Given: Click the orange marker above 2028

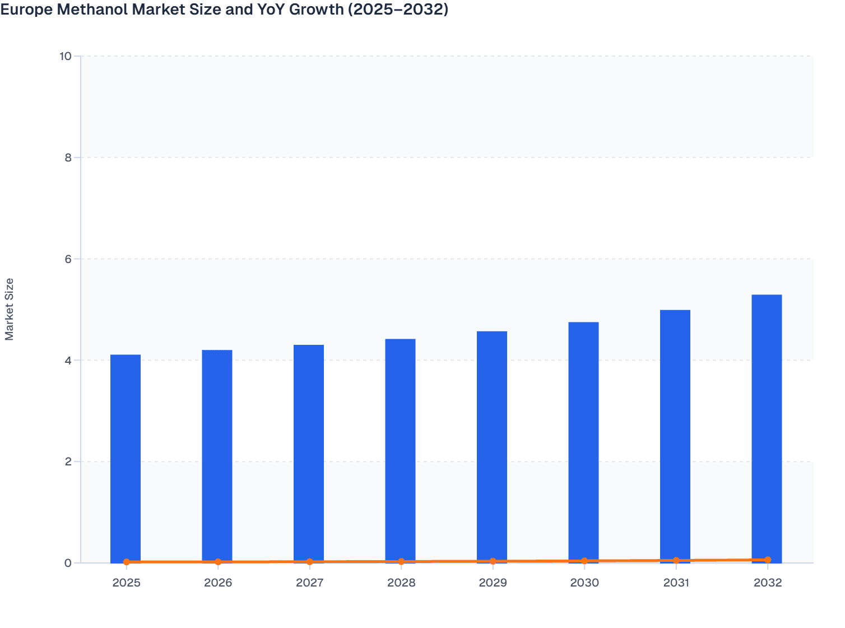Looking at the screenshot, I should (x=401, y=561).
